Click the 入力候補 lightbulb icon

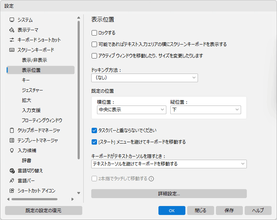click(x=12, y=150)
